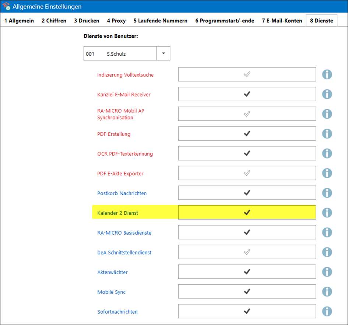This screenshot has width=348, height=325.
Task: Click the beA Schnittstellendienst label
Action: 124,253
